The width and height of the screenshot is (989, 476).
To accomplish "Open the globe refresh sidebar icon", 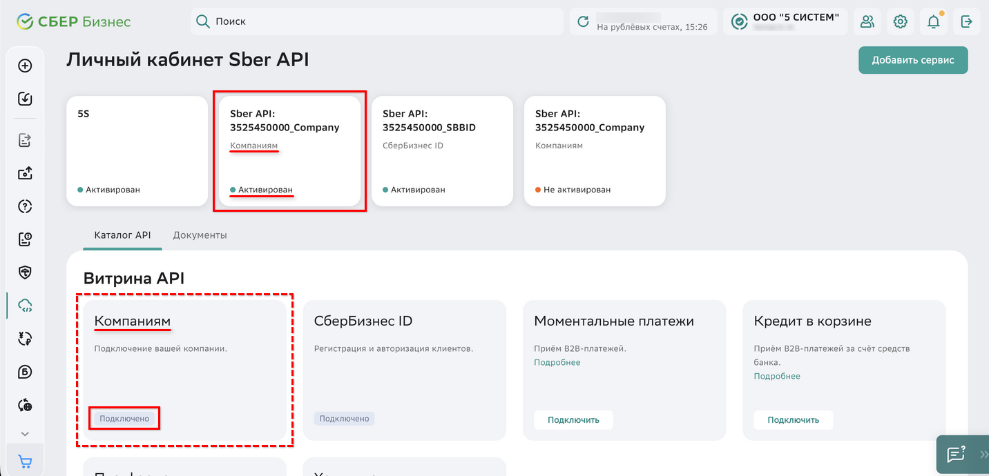I will pyautogui.click(x=25, y=405).
